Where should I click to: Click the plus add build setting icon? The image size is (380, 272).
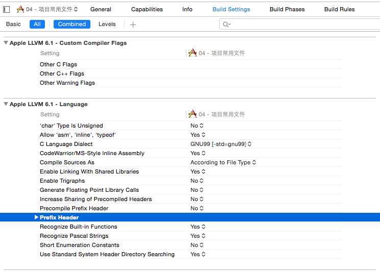coord(133,24)
